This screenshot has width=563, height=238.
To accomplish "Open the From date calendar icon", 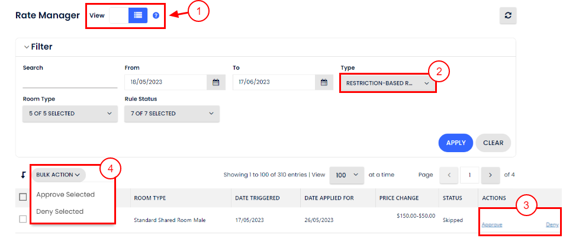I will 216,82.
